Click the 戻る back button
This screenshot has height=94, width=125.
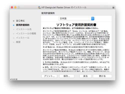click(x=85, y=76)
